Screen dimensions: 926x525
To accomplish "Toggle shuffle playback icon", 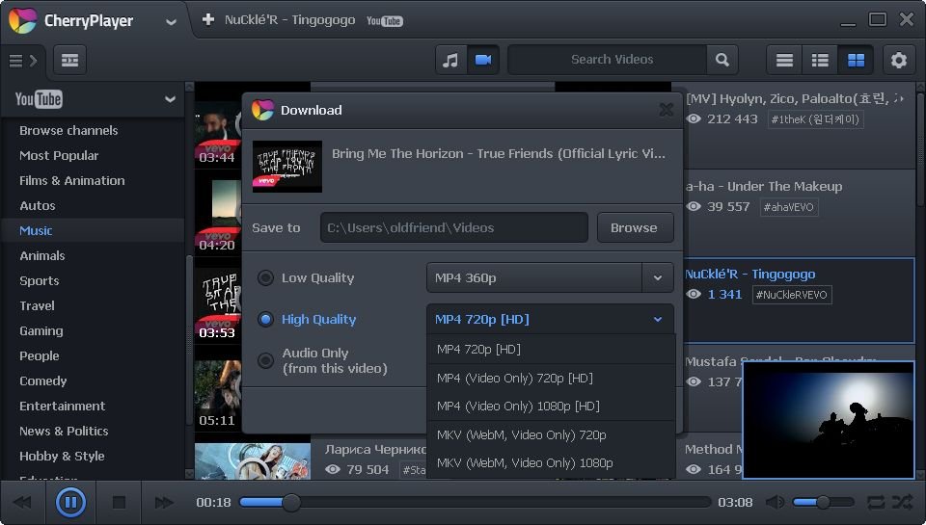I will click(x=902, y=502).
